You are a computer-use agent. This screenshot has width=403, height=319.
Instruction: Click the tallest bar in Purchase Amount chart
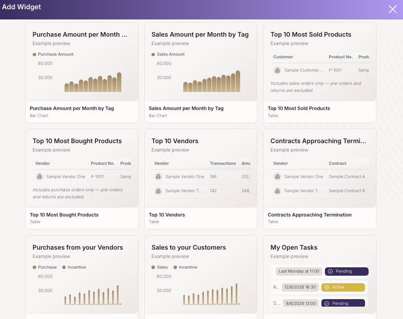pyautogui.click(x=119, y=82)
